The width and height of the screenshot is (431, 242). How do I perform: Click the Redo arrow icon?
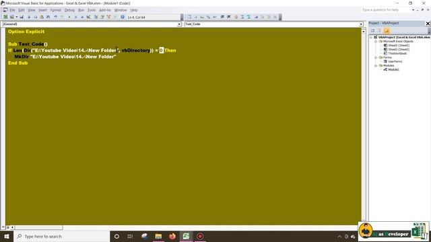click(62, 17)
